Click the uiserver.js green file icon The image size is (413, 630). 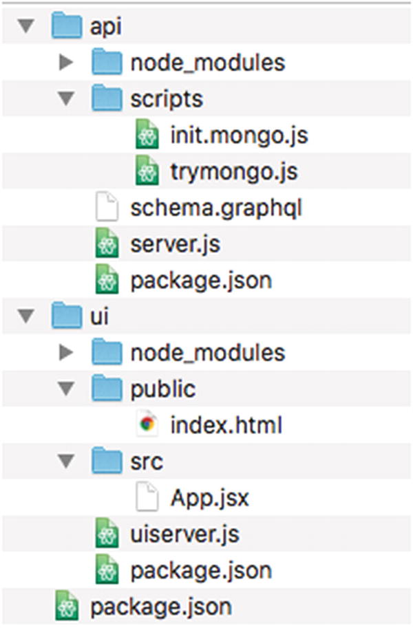(x=107, y=534)
